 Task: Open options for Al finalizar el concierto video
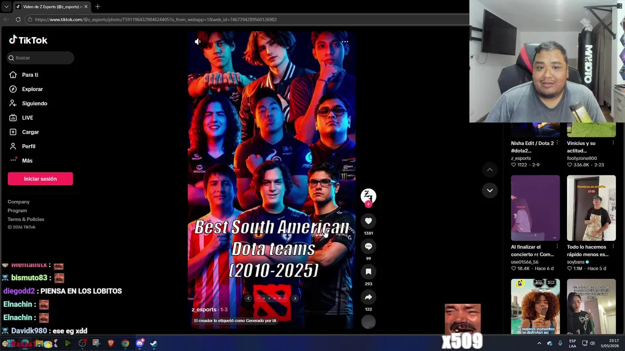557,247
